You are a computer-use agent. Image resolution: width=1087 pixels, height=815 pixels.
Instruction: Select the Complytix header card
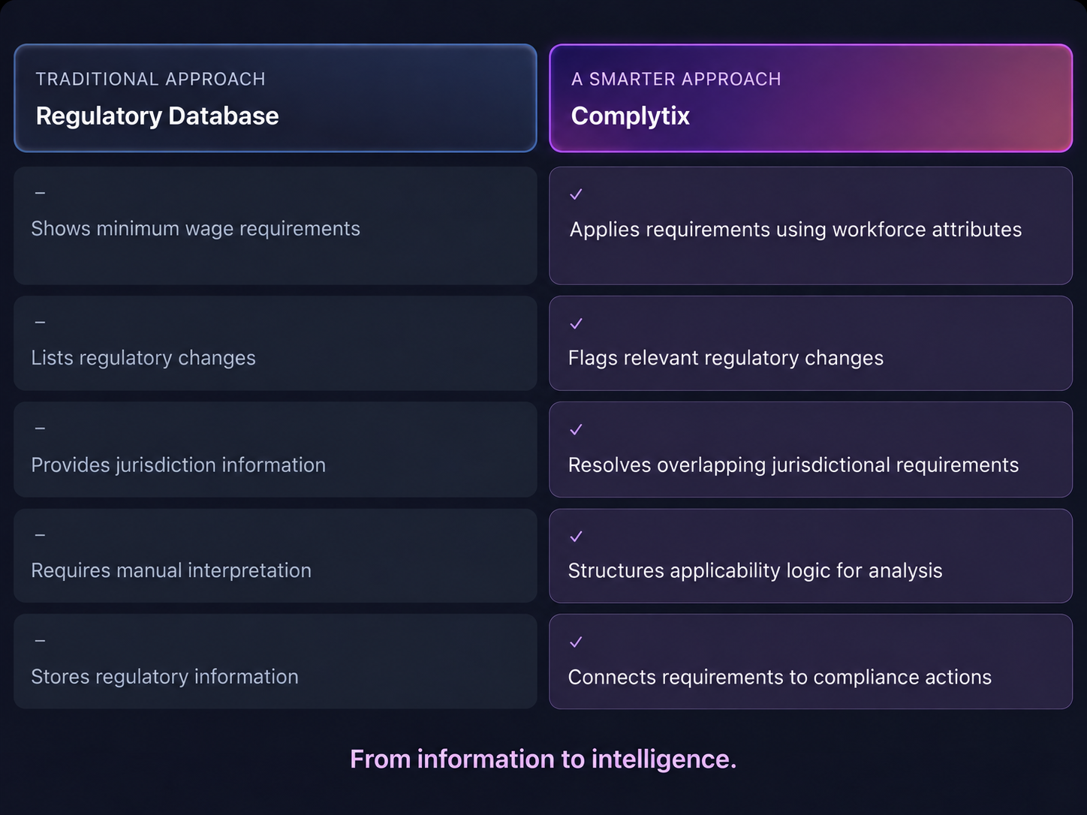[x=811, y=98]
